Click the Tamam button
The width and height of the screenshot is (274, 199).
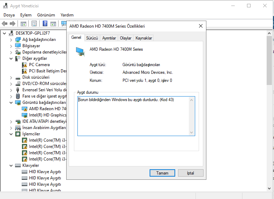[162, 173]
